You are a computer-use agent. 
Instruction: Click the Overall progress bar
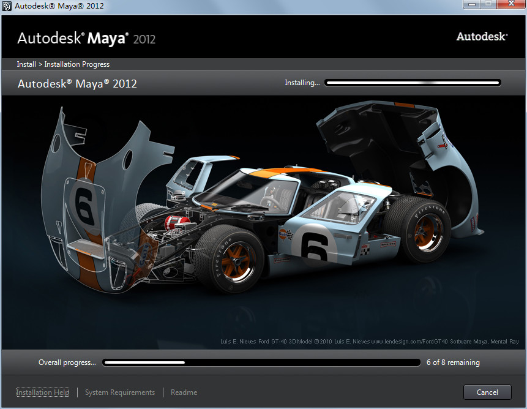click(261, 362)
